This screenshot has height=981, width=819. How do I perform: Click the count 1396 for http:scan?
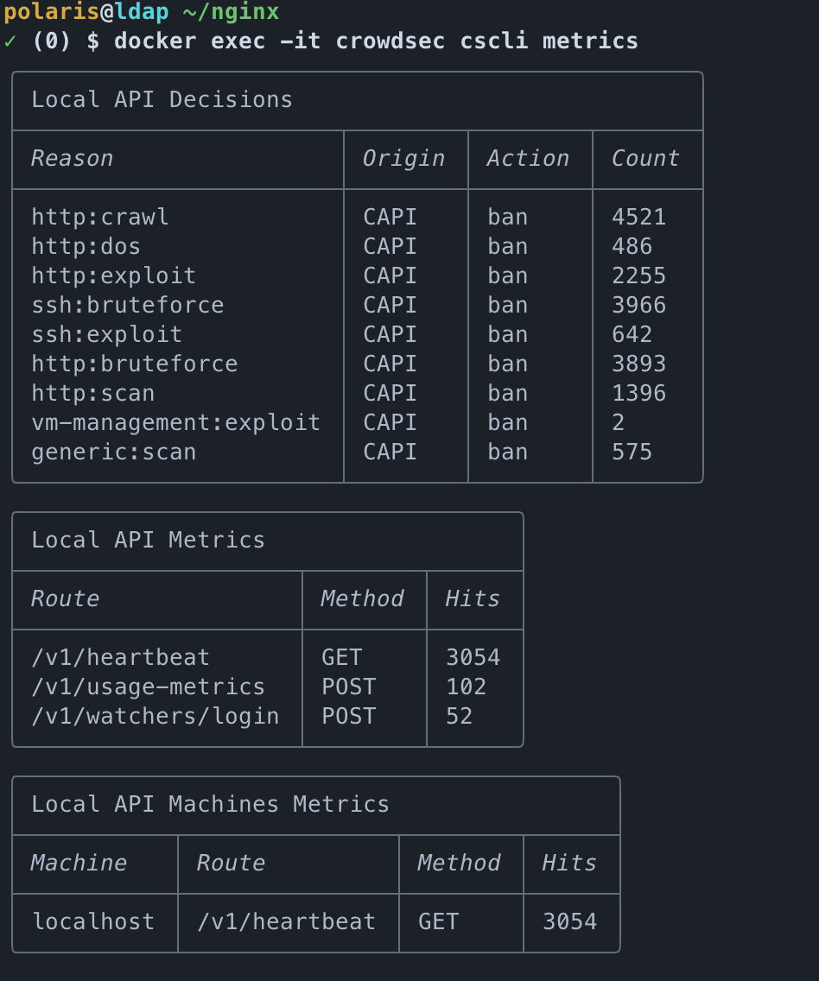pos(638,394)
